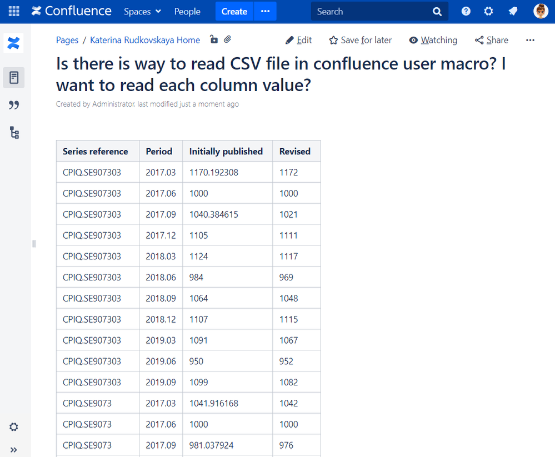The height and width of the screenshot is (457, 555).
Task: Click the Share button
Action: (x=491, y=41)
